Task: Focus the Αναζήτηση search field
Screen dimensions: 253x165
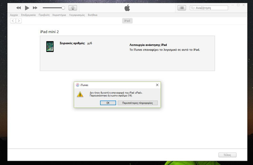Action: click(x=209, y=8)
